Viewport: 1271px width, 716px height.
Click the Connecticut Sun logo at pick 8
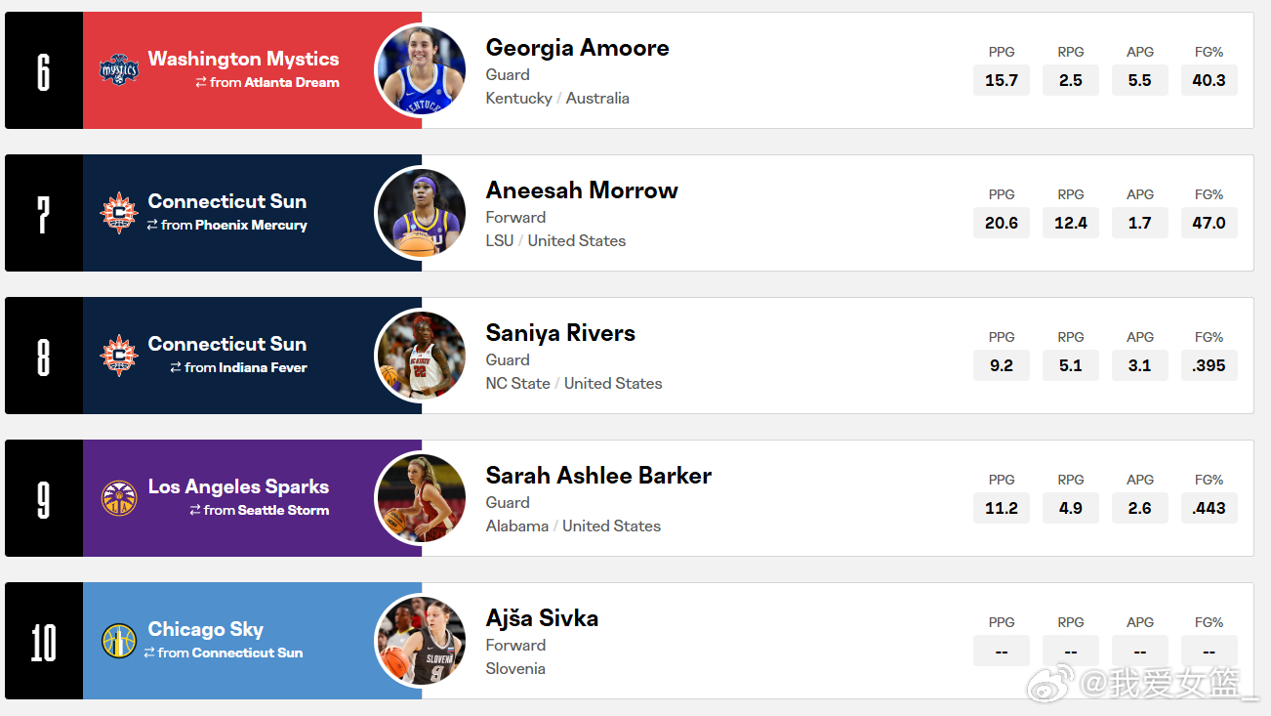pos(119,356)
